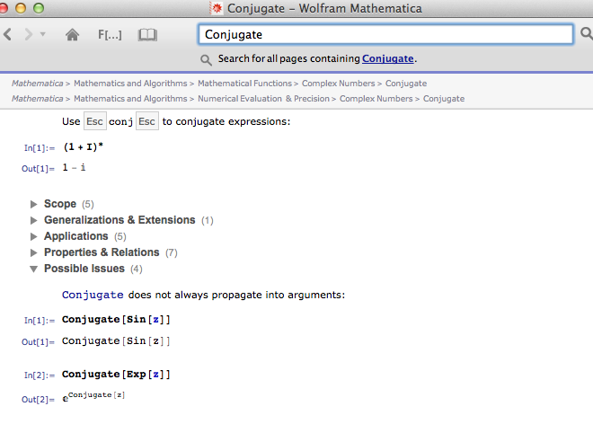Click the second Esc key box
This screenshot has width=593, height=424.
[x=147, y=121]
